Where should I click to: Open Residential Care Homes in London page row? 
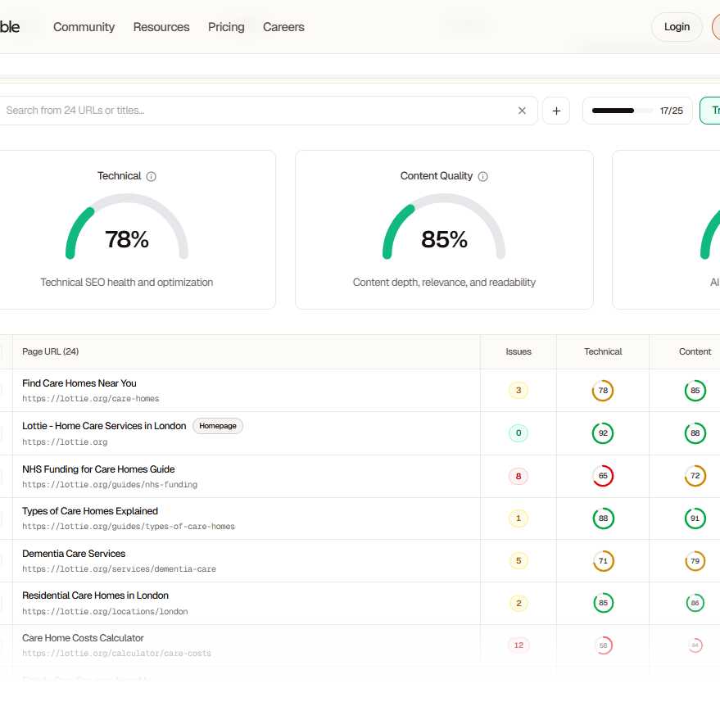pyautogui.click(x=95, y=595)
